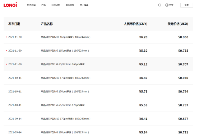Click the $0.735 USD price
Screen dimensions: 199x137
(x=183, y=51)
